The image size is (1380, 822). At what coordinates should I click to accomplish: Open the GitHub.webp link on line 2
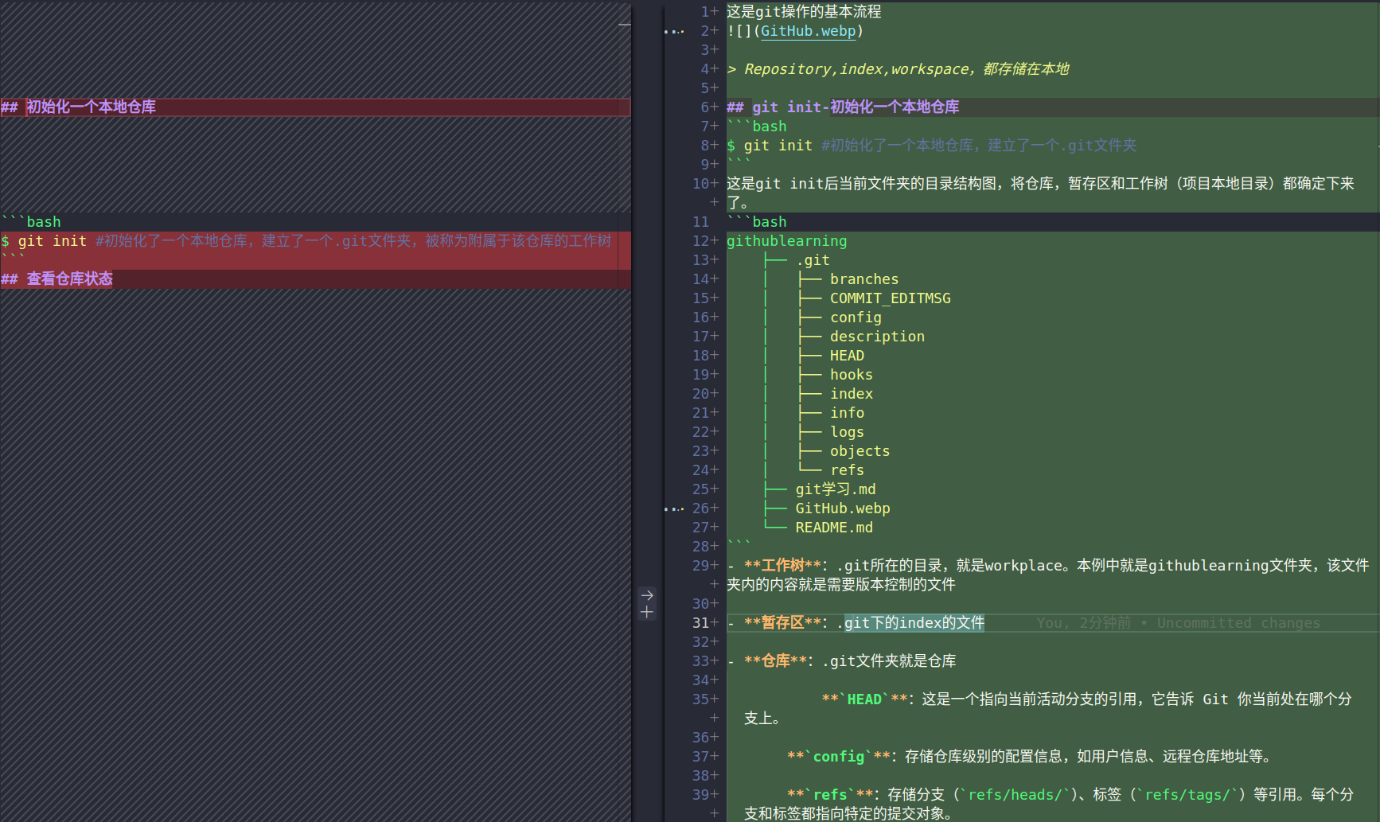coord(808,31)
